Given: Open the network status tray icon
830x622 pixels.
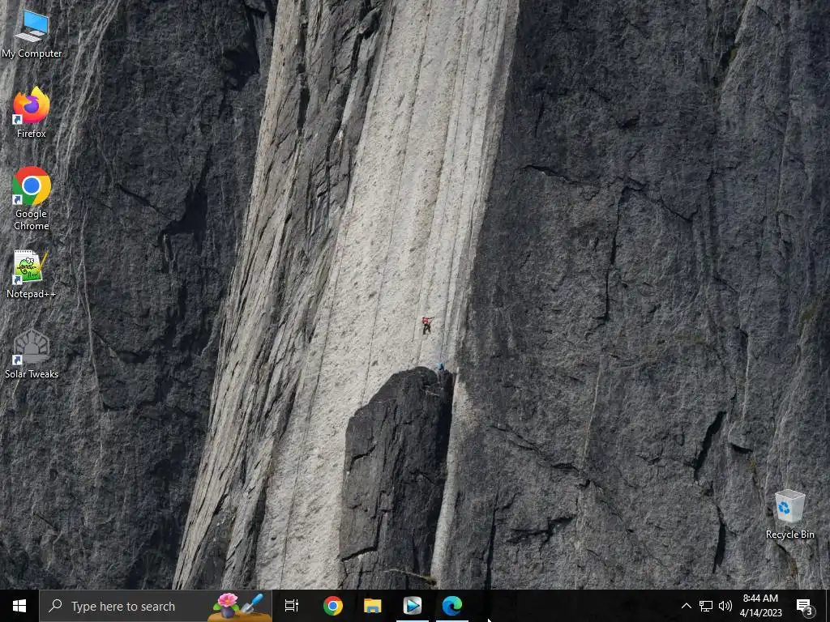Looking at the screenshot, I should coord(706,606).
